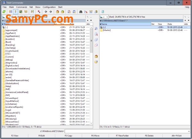Open the binoculars find files icon
The height and width of the screenshot is (139, 192).
81,12
